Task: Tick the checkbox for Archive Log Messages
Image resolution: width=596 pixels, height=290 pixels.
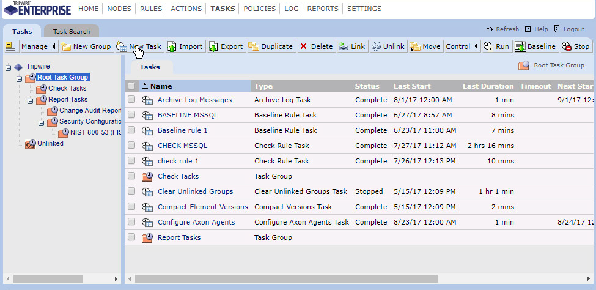Action: [x=131, y=100]
